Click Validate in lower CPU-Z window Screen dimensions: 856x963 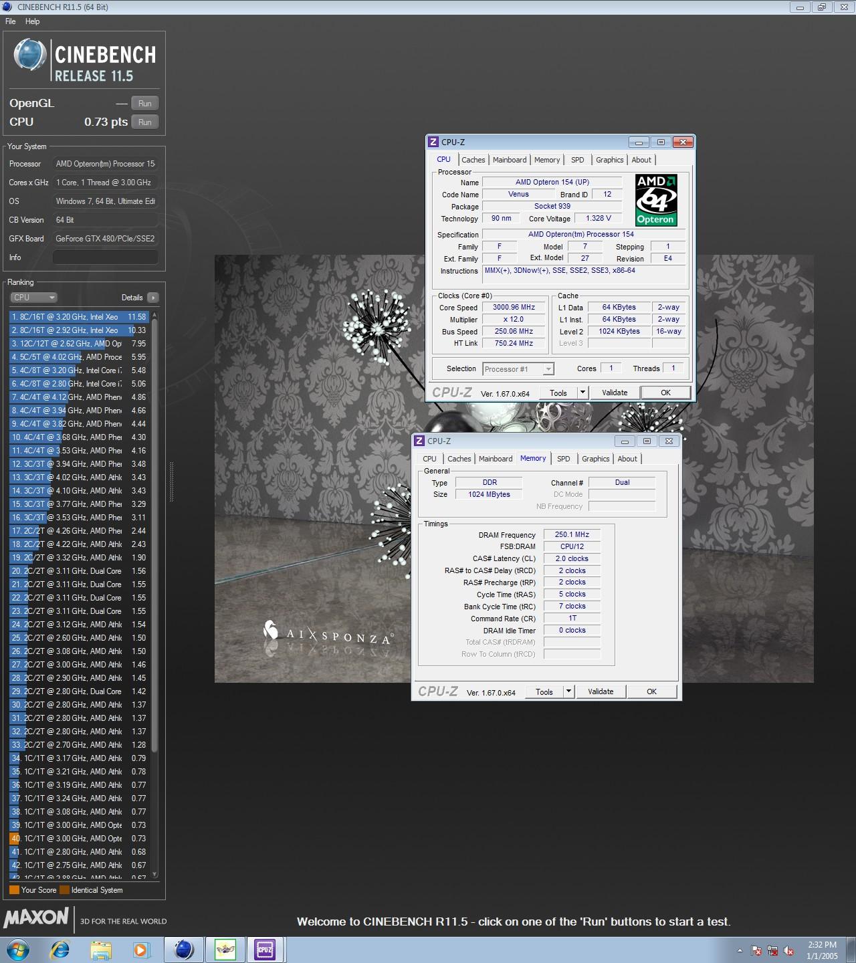[601, 692]
